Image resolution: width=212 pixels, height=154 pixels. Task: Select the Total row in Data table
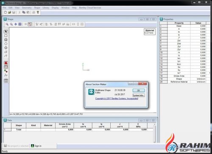[x=78, y=129]
